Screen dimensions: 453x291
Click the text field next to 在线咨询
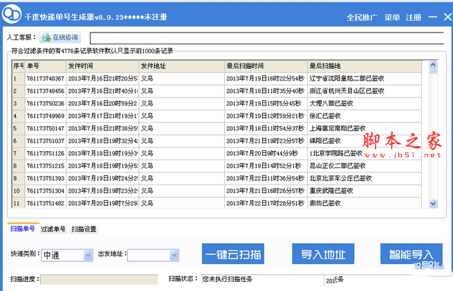(x=267, y=38)
